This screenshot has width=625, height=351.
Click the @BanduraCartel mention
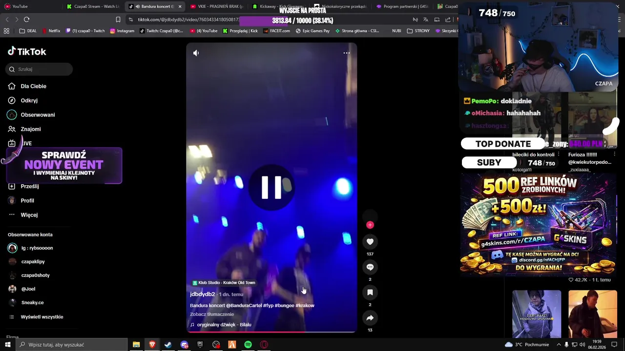[x=244, y=306]
